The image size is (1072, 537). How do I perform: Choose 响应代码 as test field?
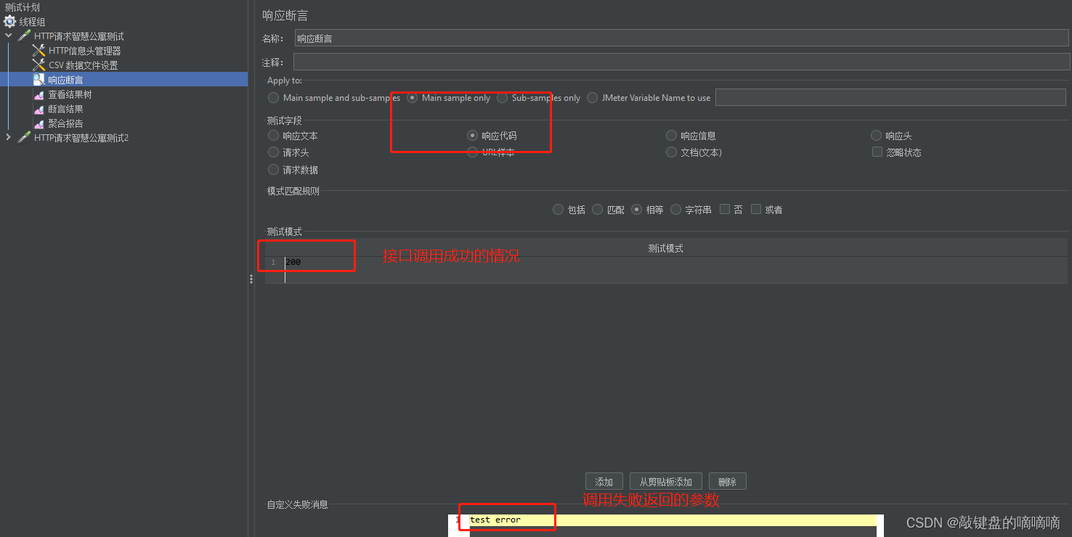pos(472,136)
